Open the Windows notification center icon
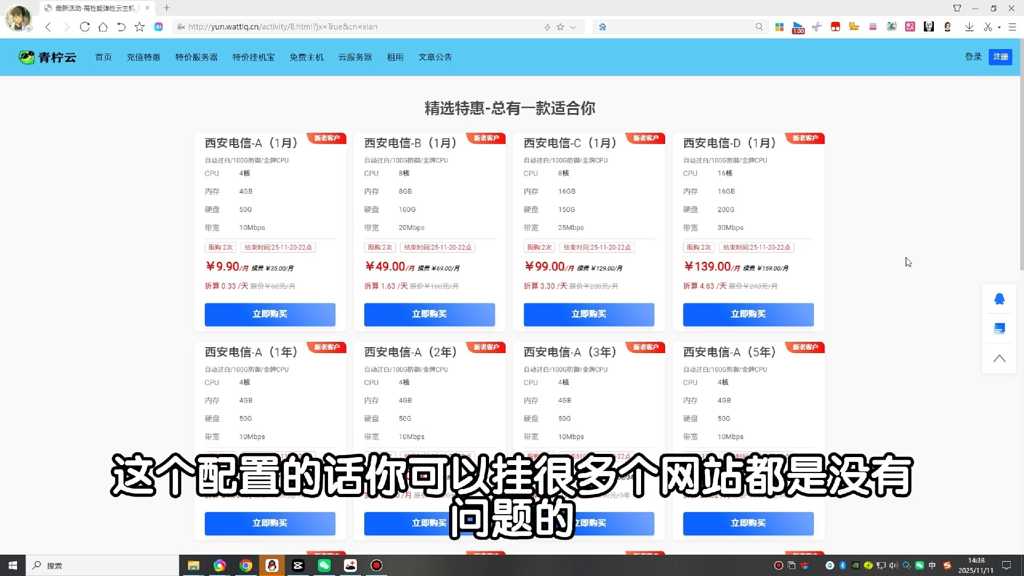The width and height of the screenshot is (1024, 576). coord(1006,565)
